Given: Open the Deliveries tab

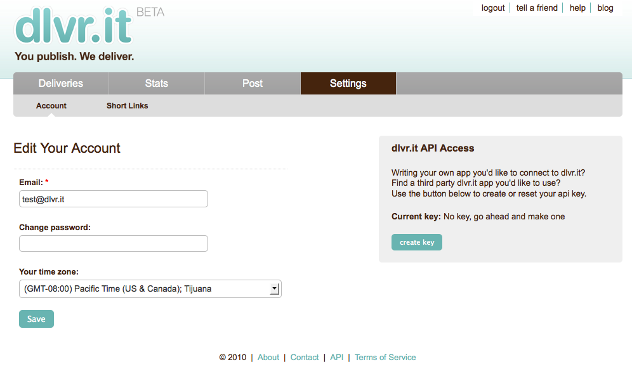Looking at the screenshot, I should click(x=61, y=83).
